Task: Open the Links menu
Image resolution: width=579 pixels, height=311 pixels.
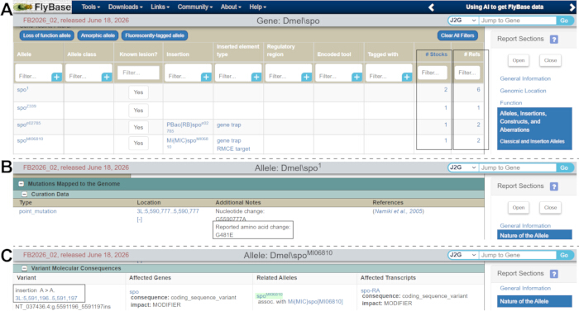Action: [x=160, y=7]
